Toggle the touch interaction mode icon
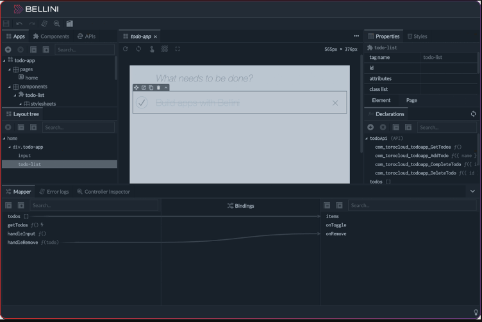Image resolution: width=482 pixels, height=322 pixels. [x=152, y=49]
